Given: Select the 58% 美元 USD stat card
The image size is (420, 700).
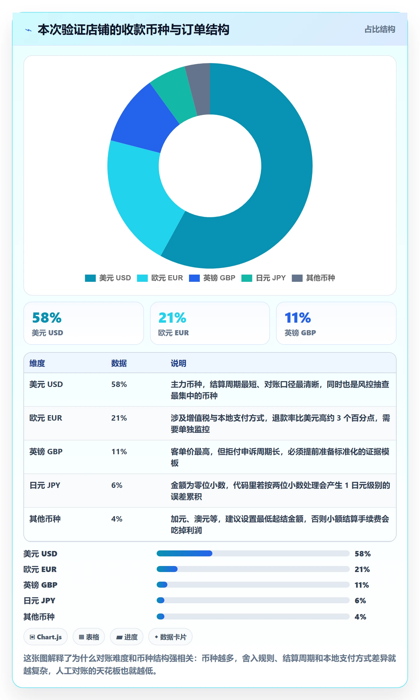Looking at the screenshot, I should tap(84, 323).
